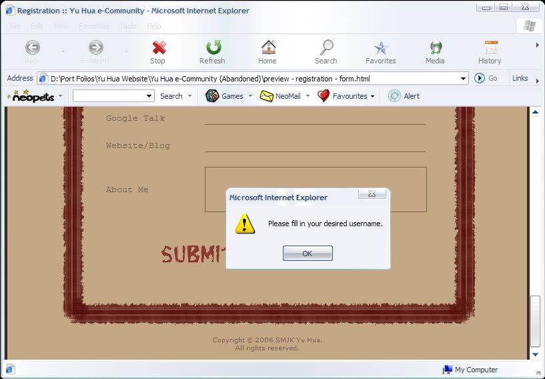Click the 'About Me' label

tap(127, 190)
